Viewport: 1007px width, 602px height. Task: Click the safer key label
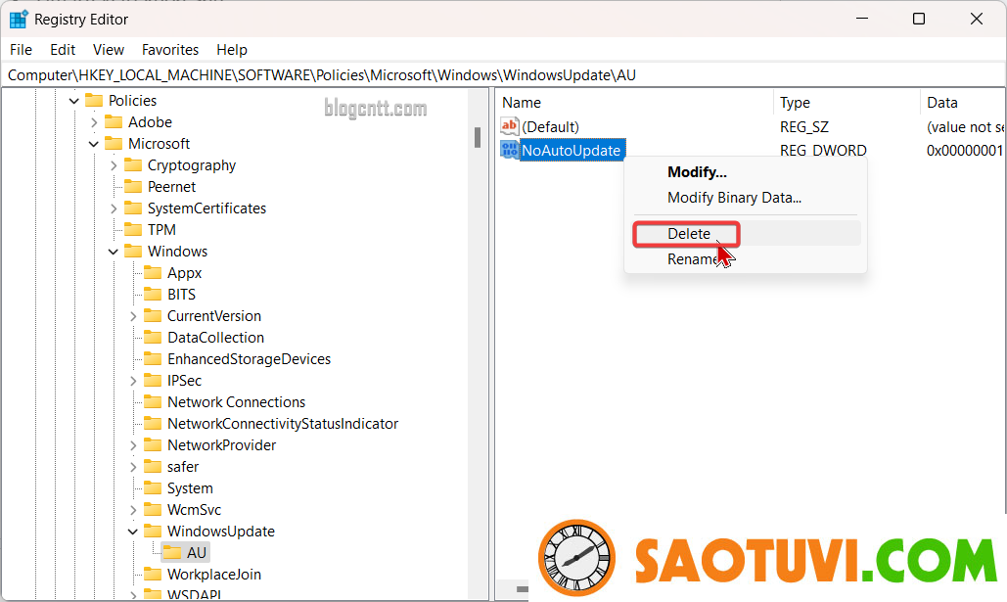[x=183, y=467]
